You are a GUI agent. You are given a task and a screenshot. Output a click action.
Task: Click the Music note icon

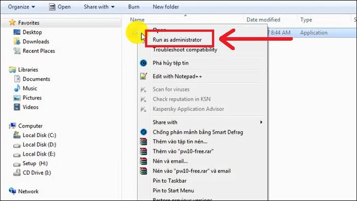coord(17,88)
